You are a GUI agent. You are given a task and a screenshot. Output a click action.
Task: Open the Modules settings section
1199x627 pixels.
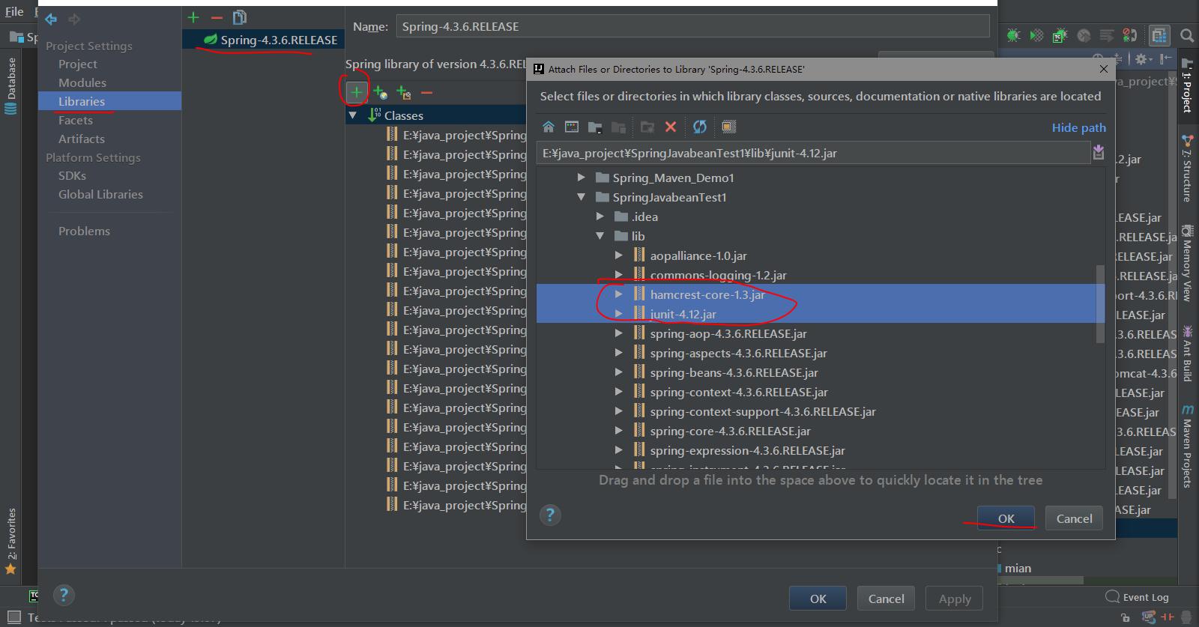coord(82,82)
